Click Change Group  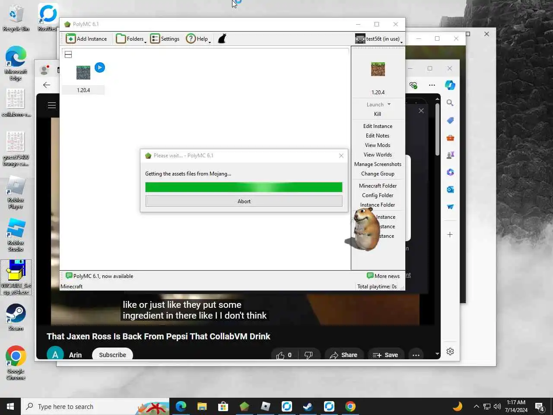click(378, 174)
